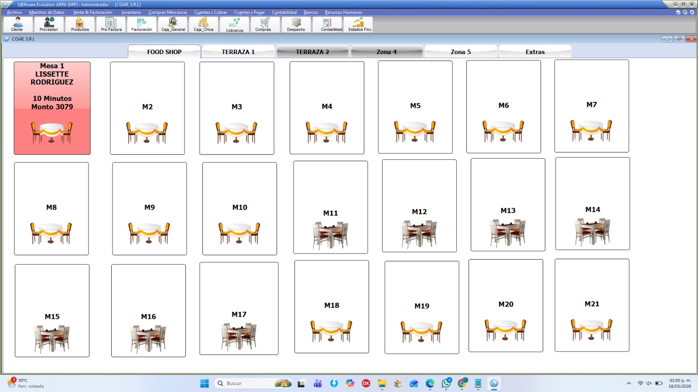This screenshot has width=698, height=392.
Task: Open the Proveedor toolbar icon
Action: [49, 24]
